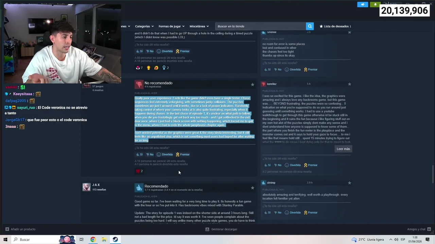This screenshot has height=244, width=435.
Task: Open the taskbar volume control
Action: (396, 240)
